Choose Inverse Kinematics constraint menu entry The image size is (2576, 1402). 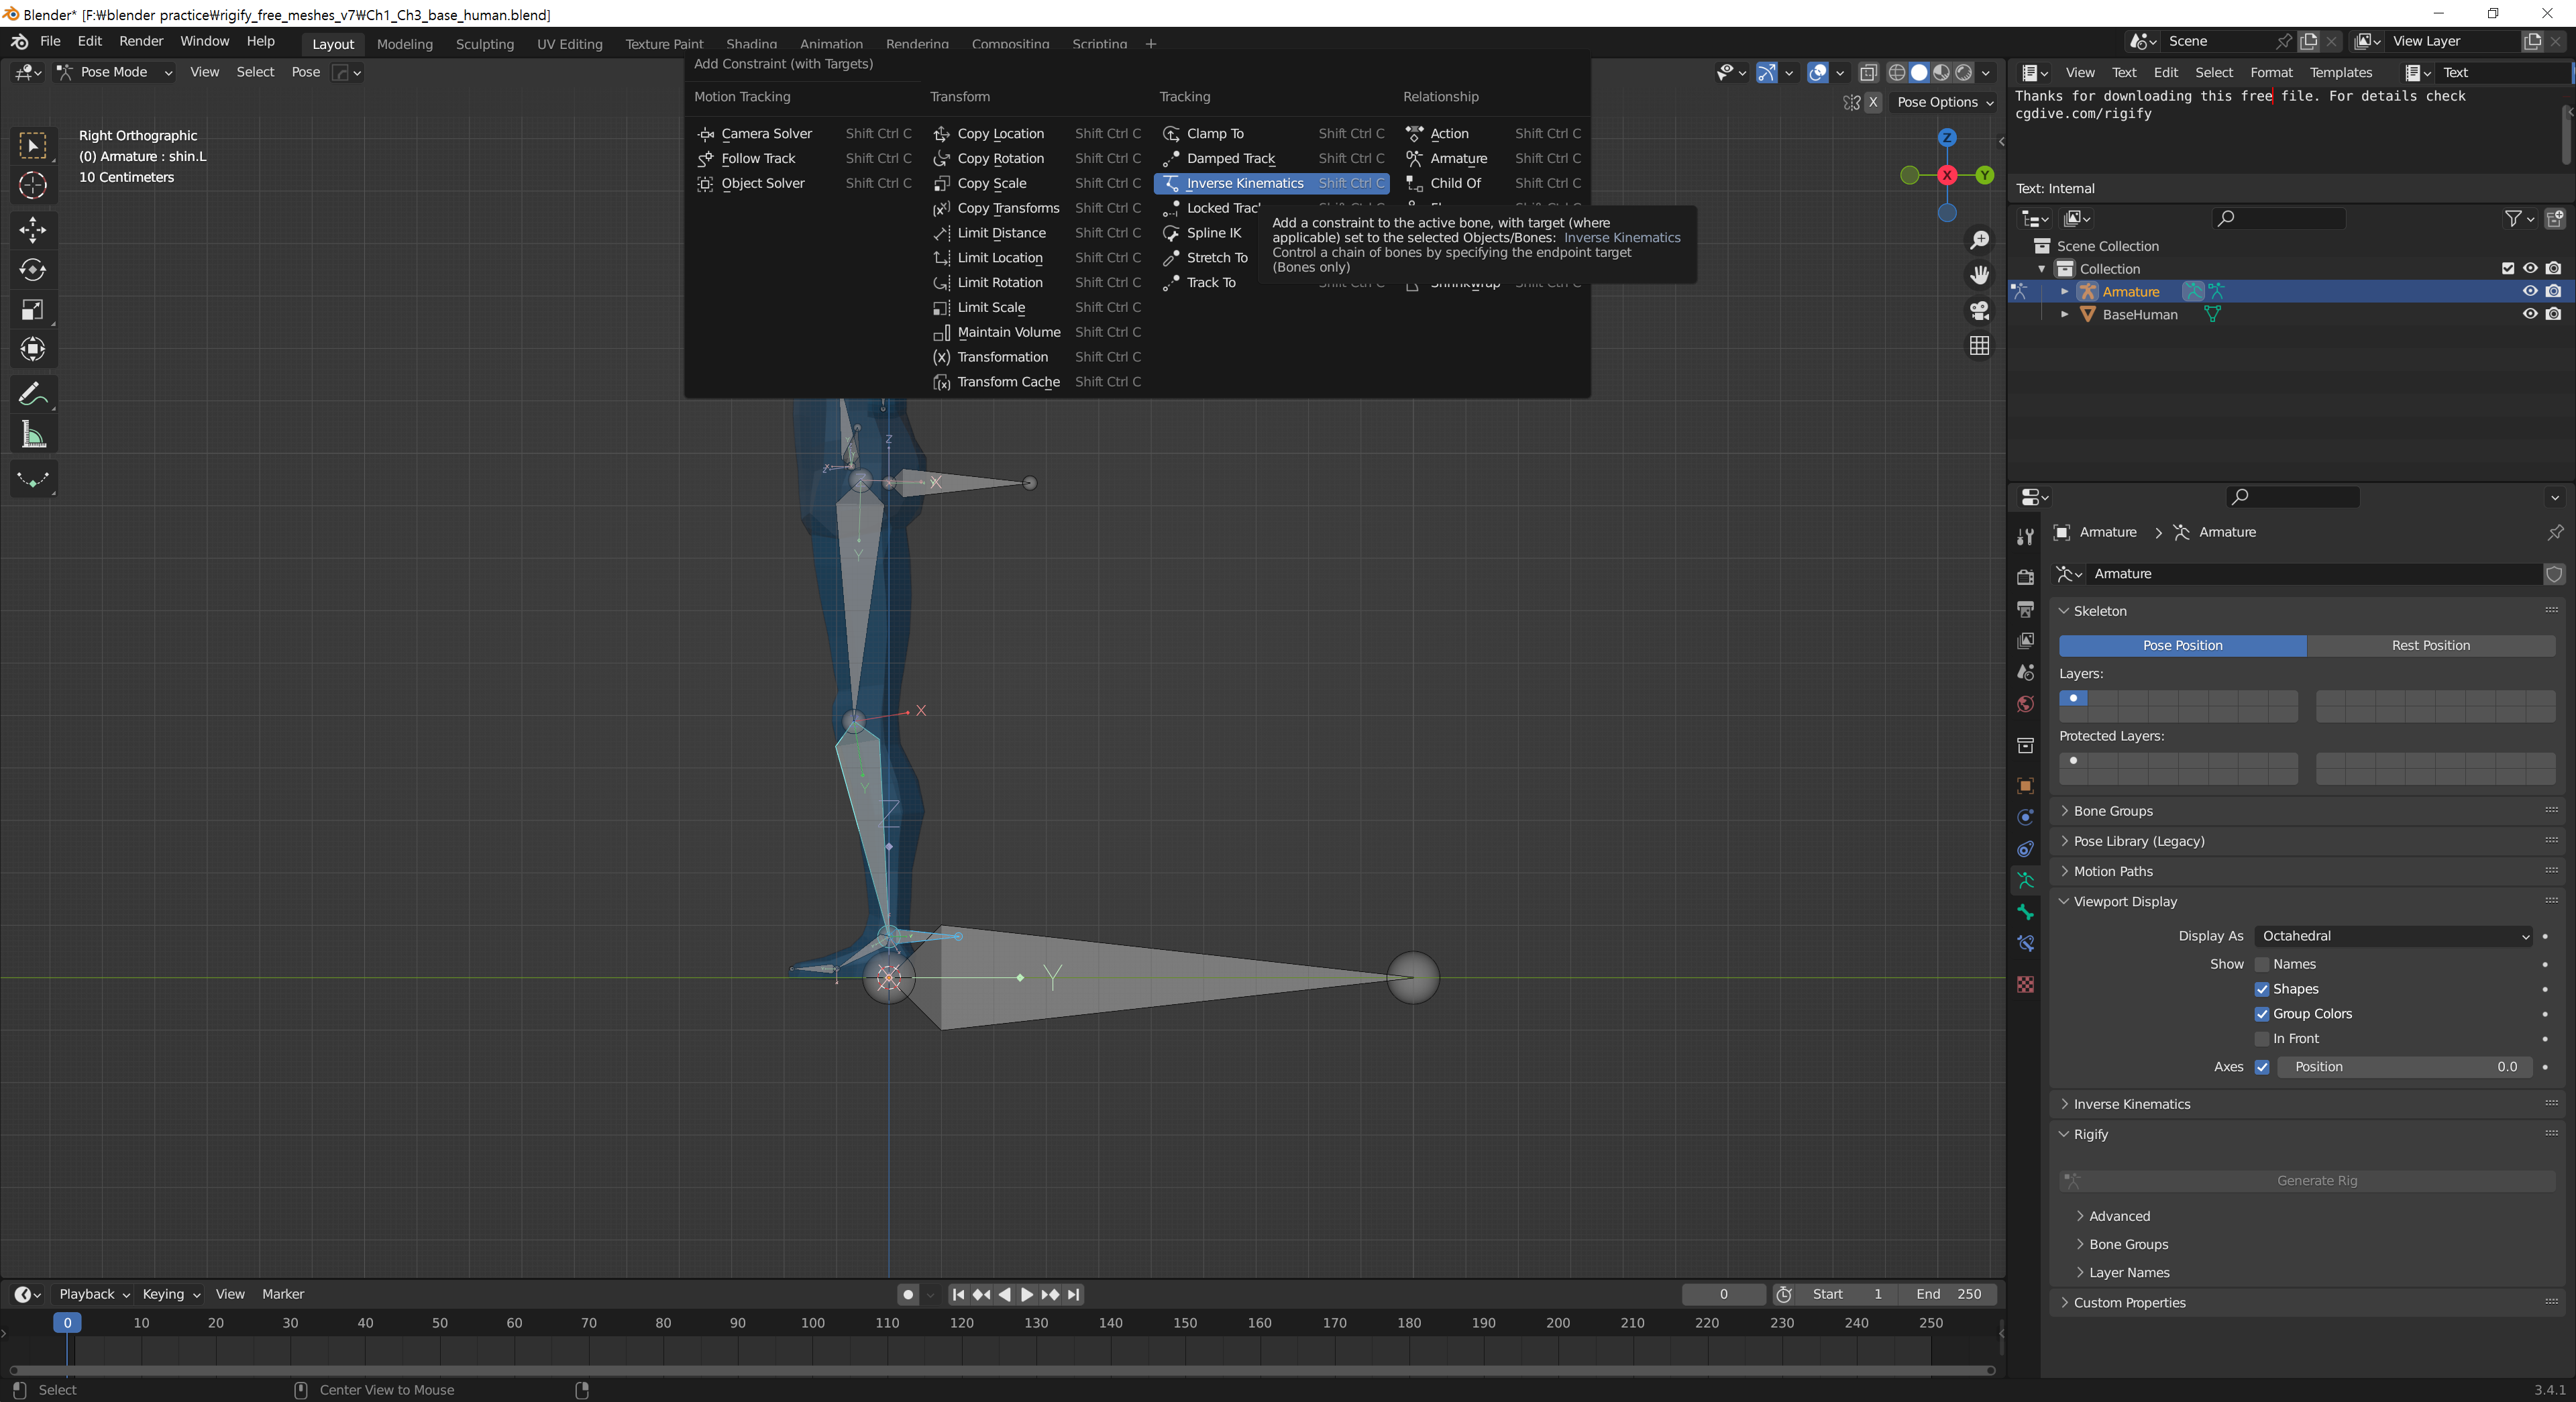(x=1245, y=183)
